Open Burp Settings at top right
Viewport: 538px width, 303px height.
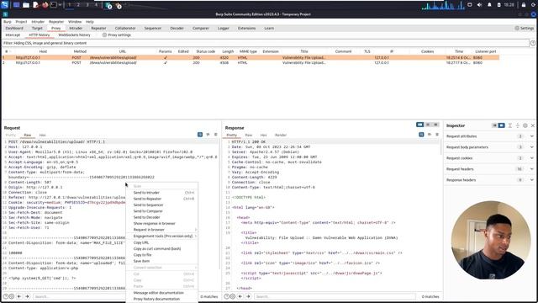[x=524, y=28]
